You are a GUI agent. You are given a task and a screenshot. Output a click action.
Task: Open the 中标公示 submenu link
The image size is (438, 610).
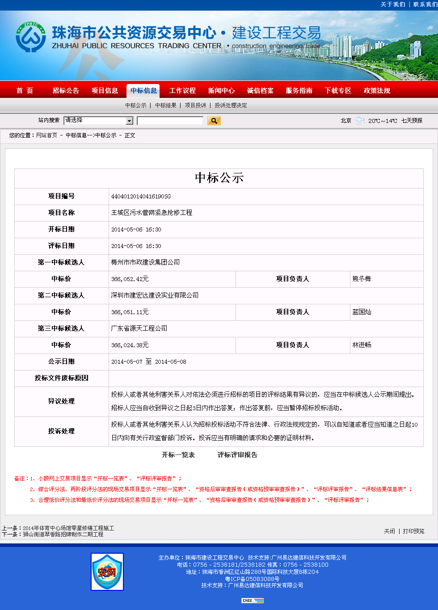coord(136,105)
